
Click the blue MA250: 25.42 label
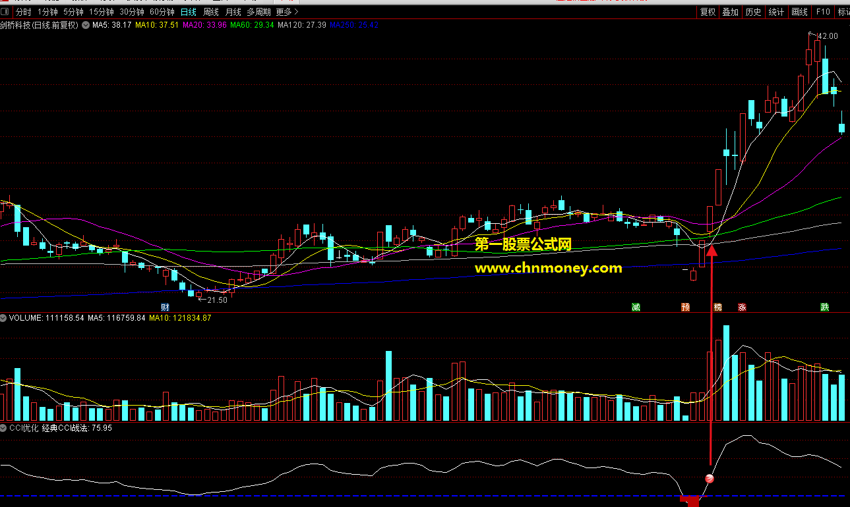354,25
